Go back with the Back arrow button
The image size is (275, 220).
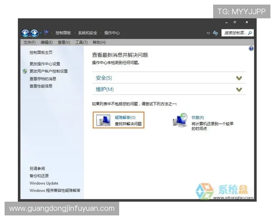click(25, 33)
